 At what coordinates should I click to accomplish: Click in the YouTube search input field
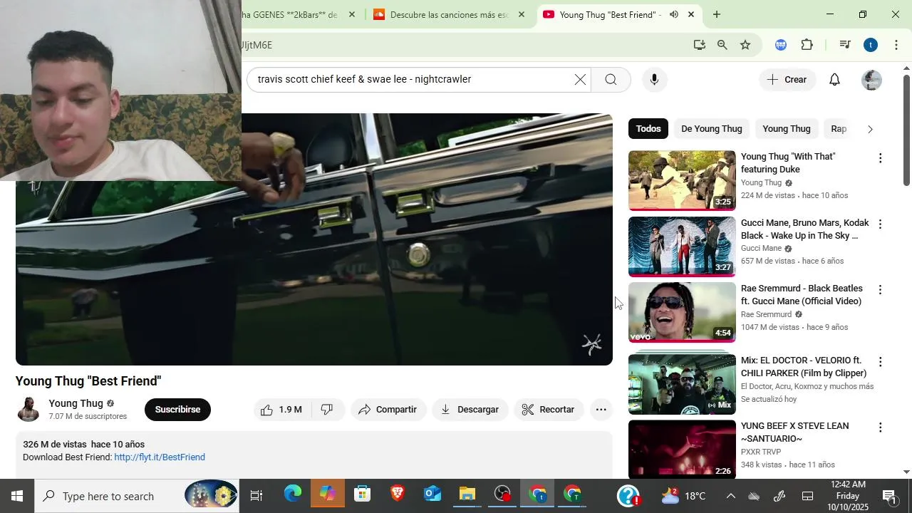point(413,80)
